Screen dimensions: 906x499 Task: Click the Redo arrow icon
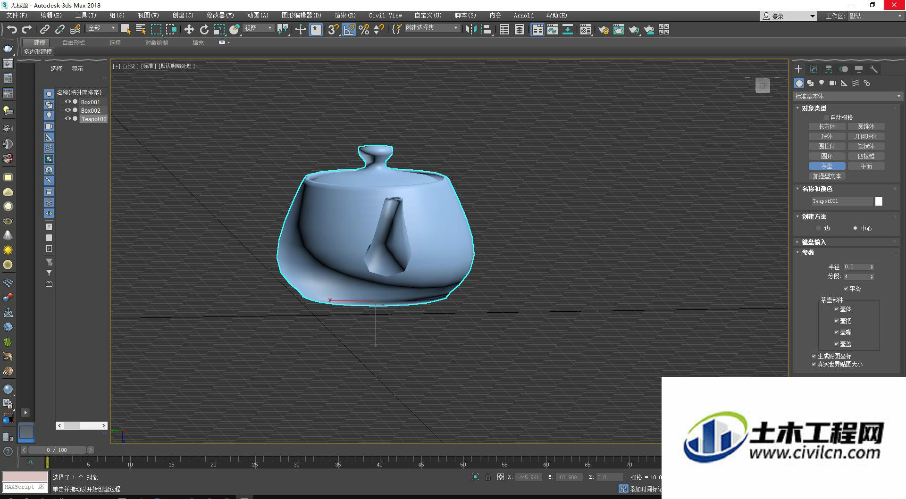(27, 29)
